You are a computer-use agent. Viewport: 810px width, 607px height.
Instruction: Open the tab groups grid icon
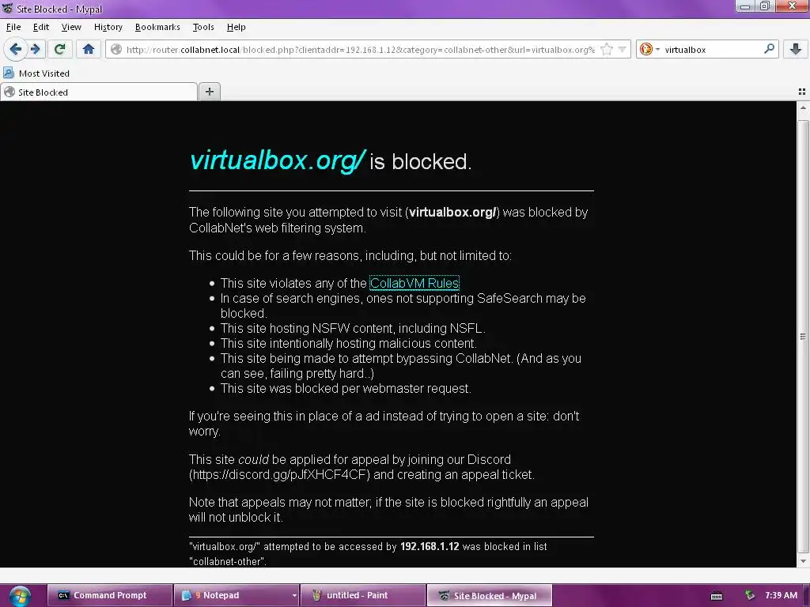pos(802,92)
